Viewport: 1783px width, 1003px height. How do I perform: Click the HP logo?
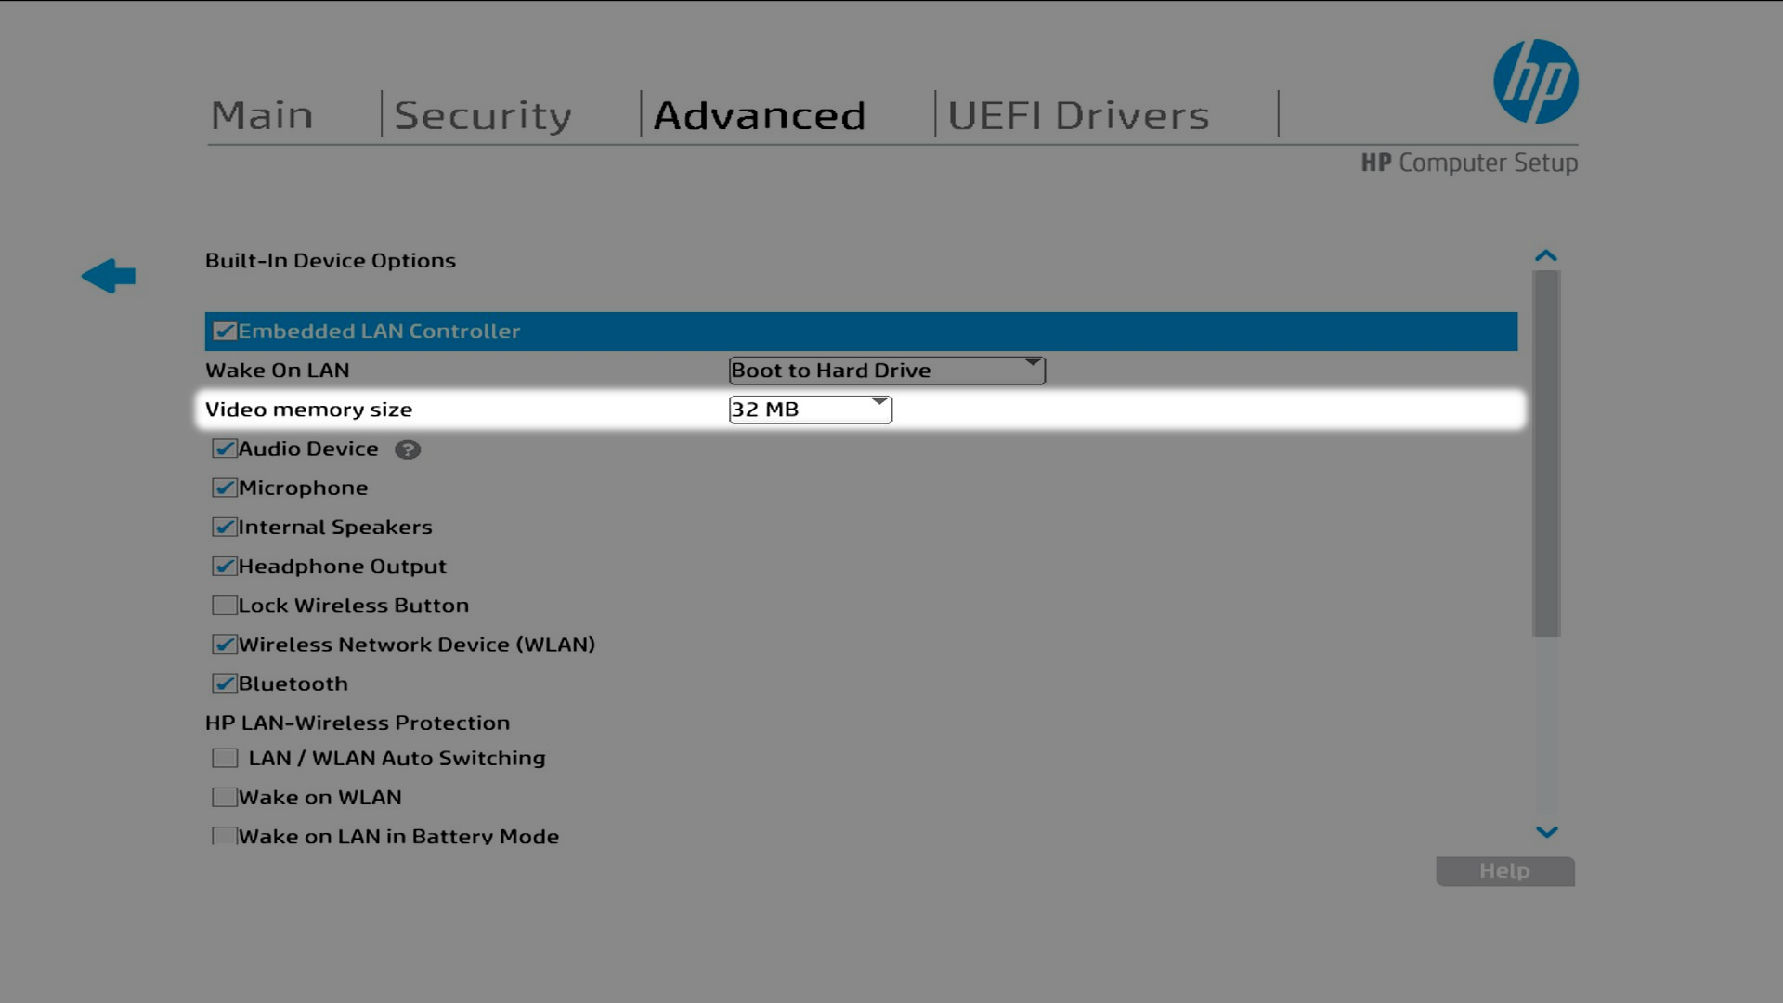pos(1534,81)
